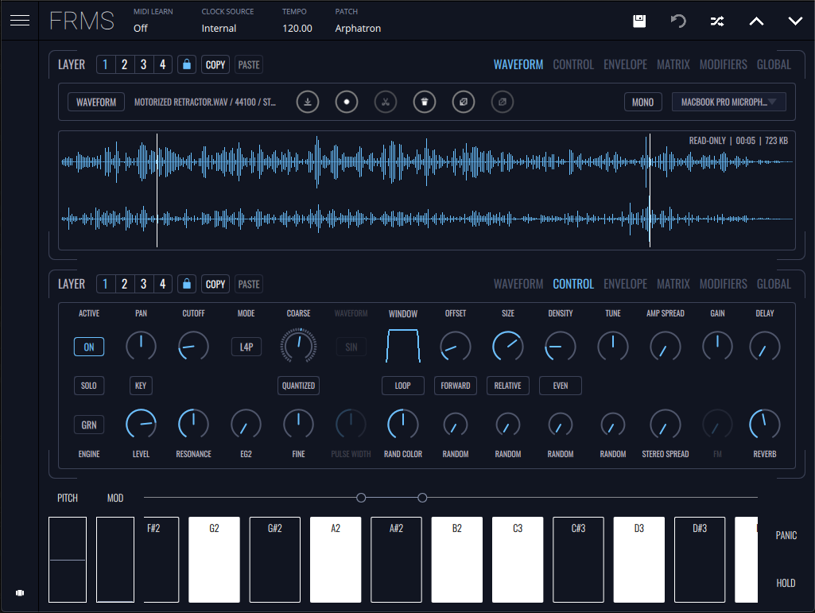Click the scissors trim icon
The width and height of the screenshot is (815, 613).
tap(386, 103)
